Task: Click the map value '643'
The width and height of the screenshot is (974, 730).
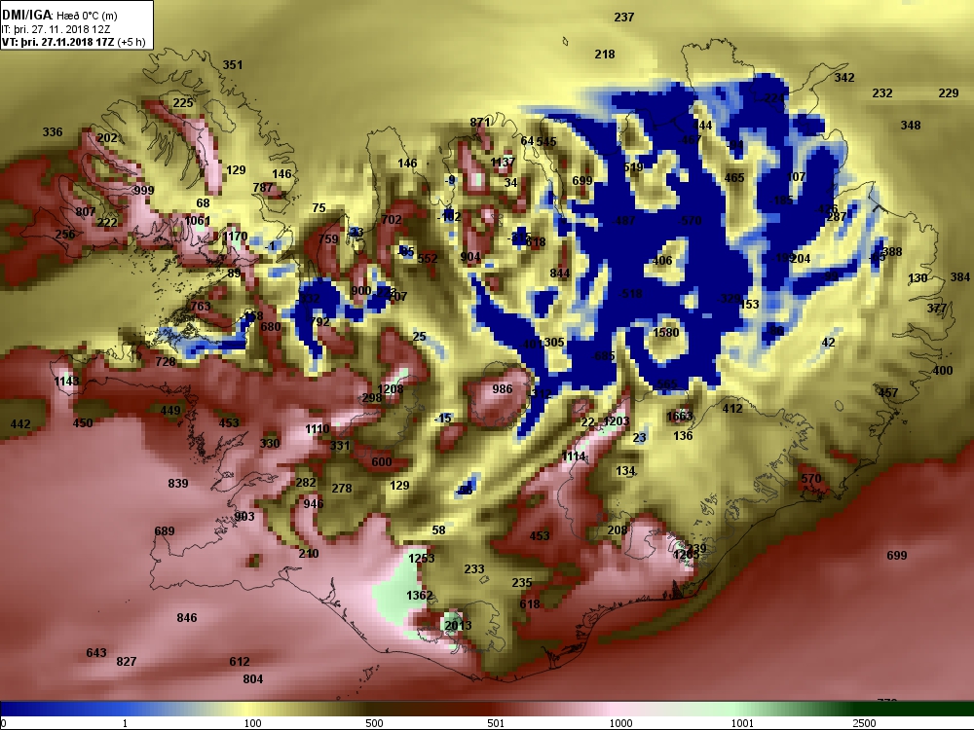Action: pos(96,653)
